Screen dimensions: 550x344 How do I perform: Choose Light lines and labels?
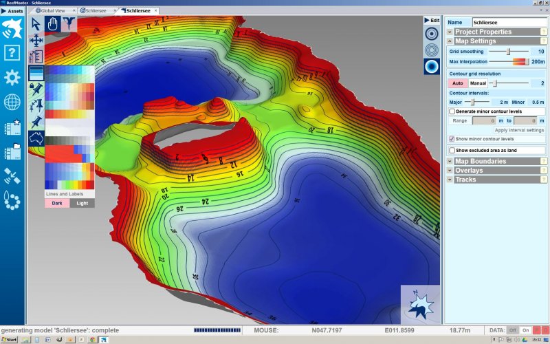pos(82,203)
